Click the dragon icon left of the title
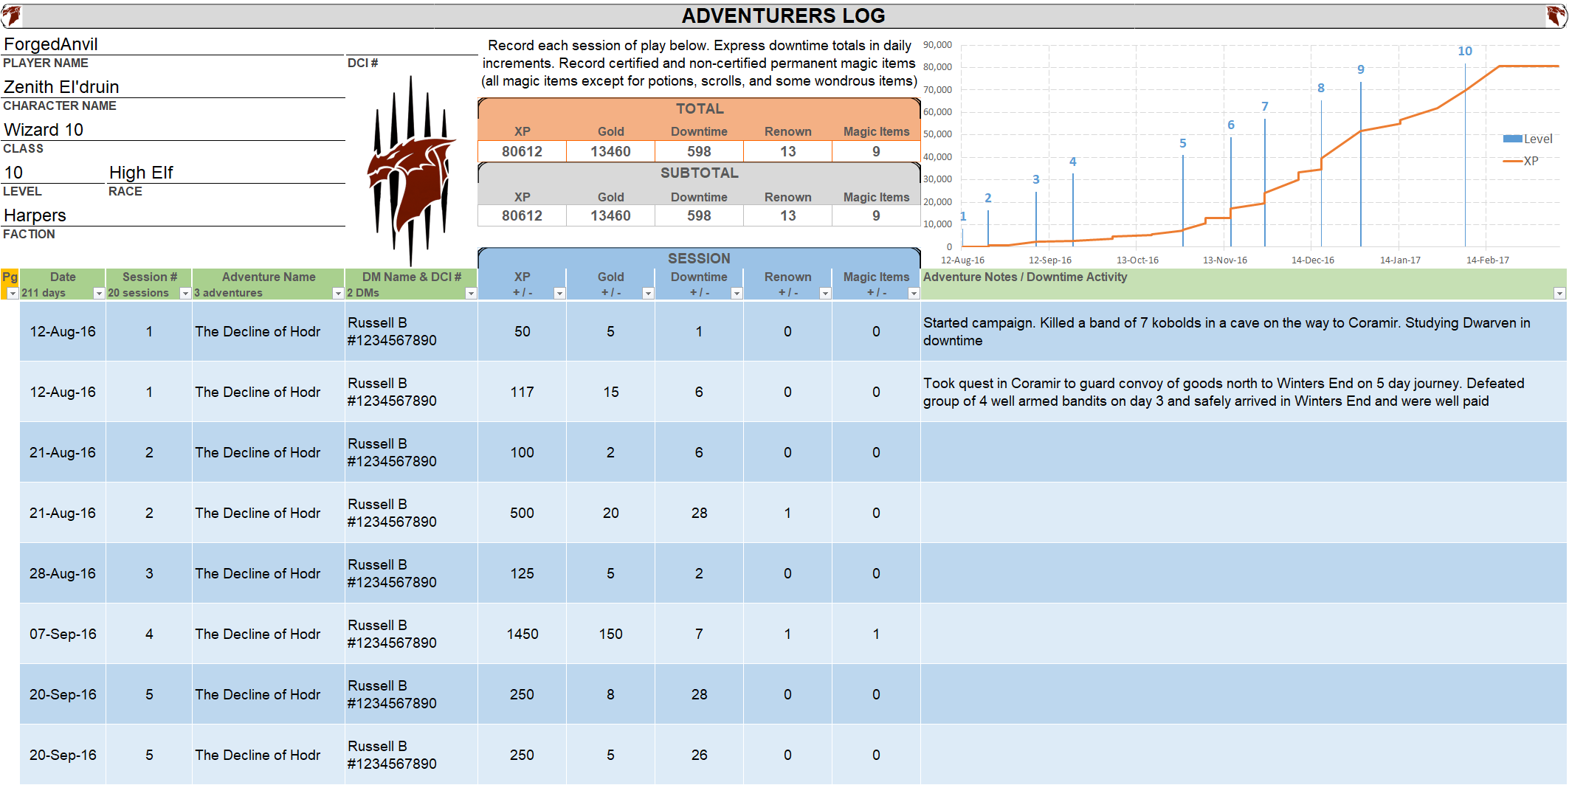 [11, 15]
